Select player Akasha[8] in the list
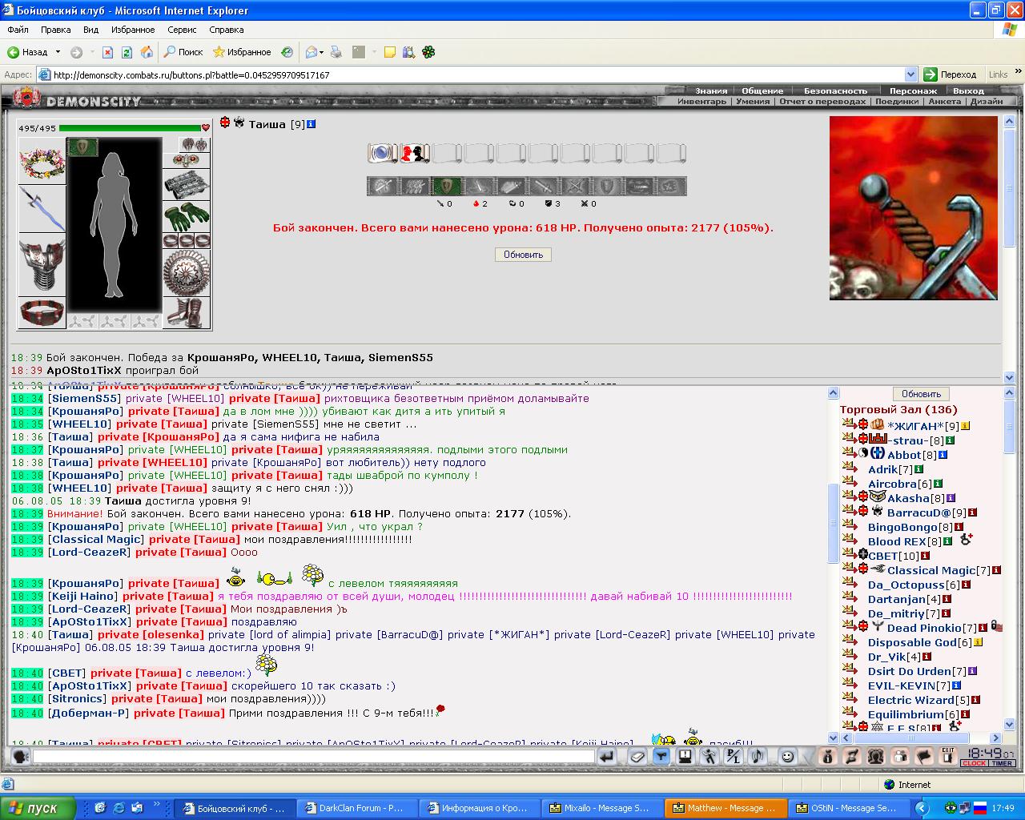 click(x=916, y=498)
